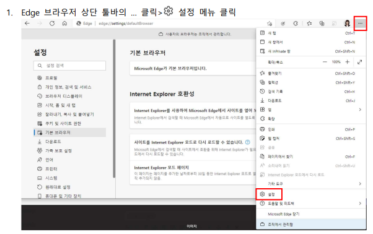Screen dimensions: 373x234
Task: Decrease zoom with the minus button
Action: (x=325, y=62)
